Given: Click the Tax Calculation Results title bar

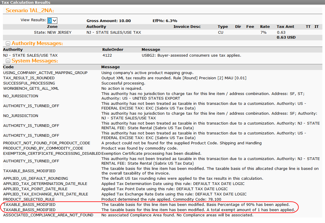Looking at the screenshot, I should (x=26, y=2).
